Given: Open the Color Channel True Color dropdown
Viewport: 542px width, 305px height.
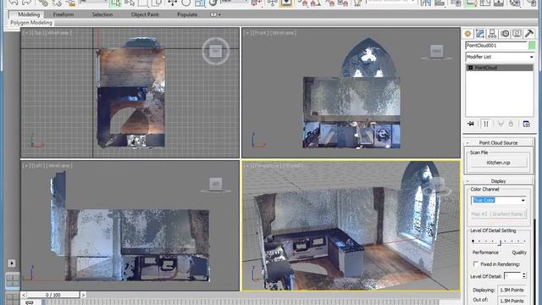Looking at the screenshot, I should (x=499, y=200).
